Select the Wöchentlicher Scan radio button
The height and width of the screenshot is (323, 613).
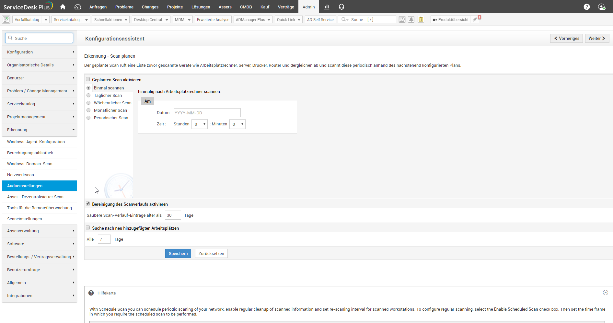[88, 103]
